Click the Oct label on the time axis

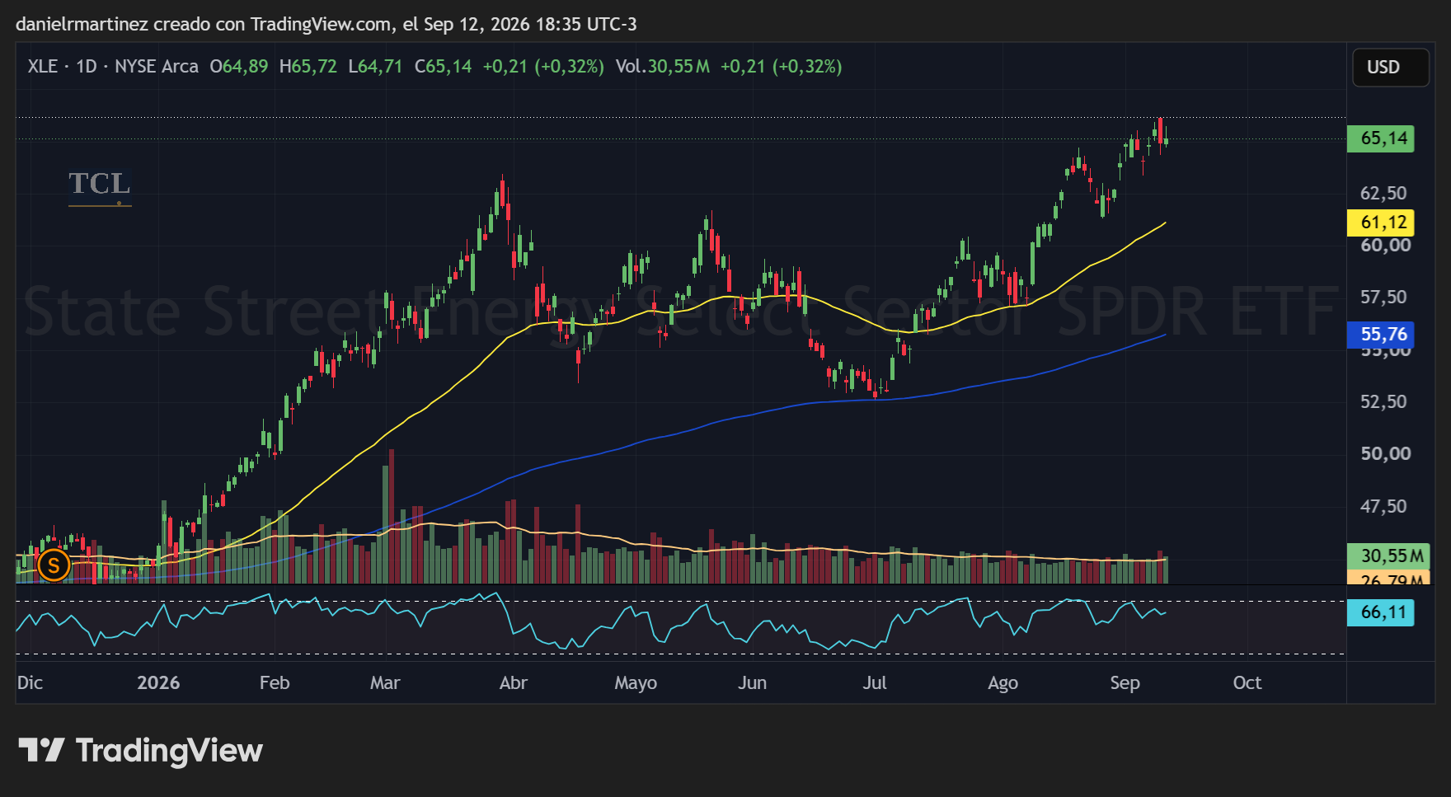click(1247, 683)
